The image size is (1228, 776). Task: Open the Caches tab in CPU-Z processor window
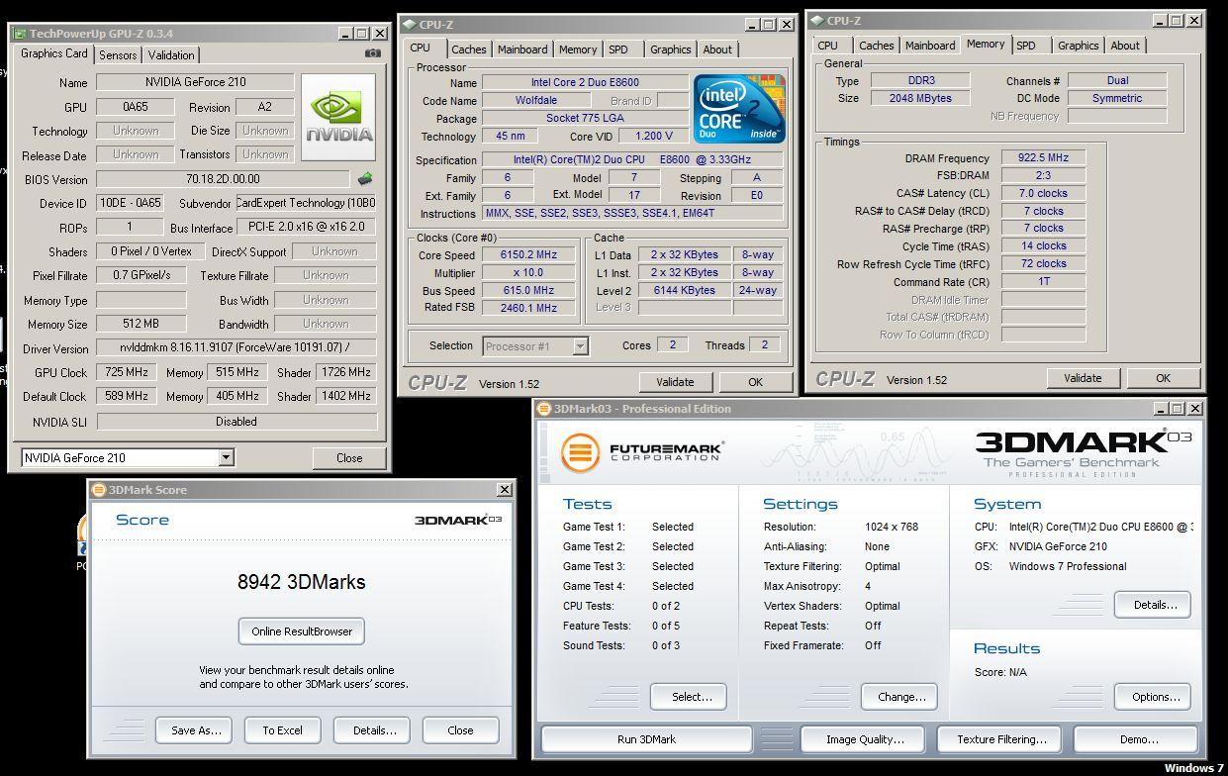tap(468, 49)
